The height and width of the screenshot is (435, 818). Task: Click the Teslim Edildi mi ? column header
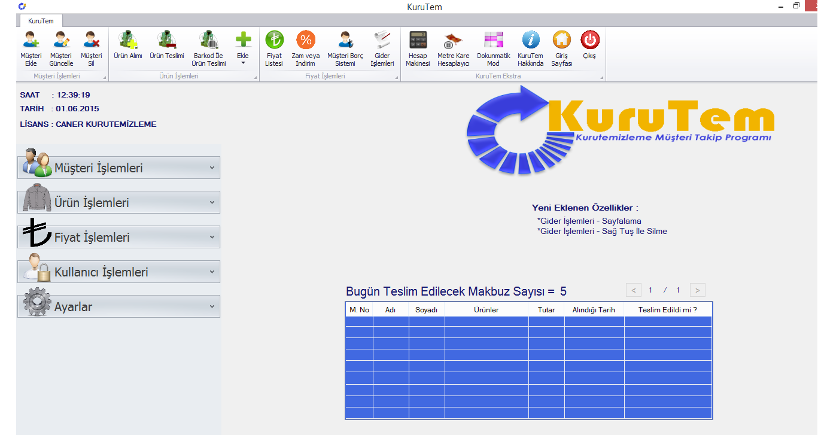tap(667, 310)
